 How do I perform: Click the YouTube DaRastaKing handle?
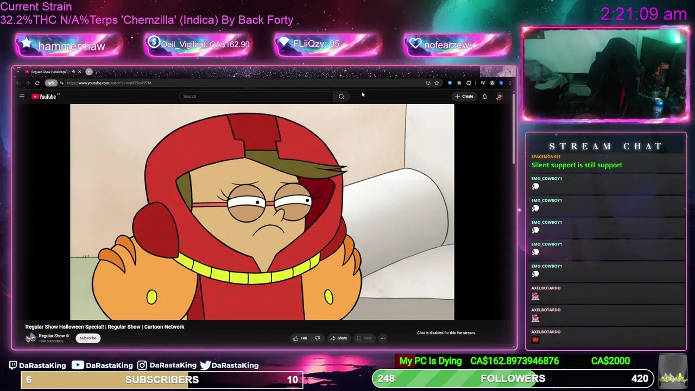tap(103, 365)
